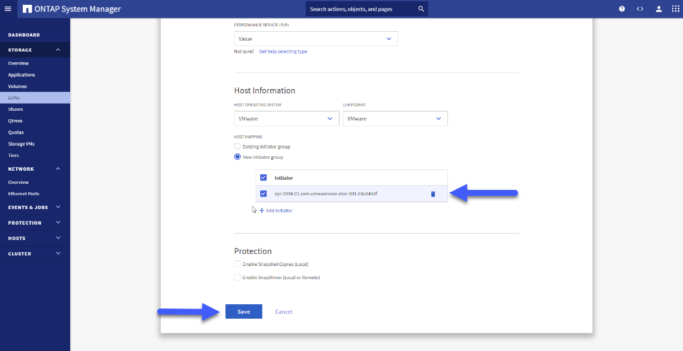
Task: Toggle the Initiator header select-all checkbox
Action: [x=263, y=177]
